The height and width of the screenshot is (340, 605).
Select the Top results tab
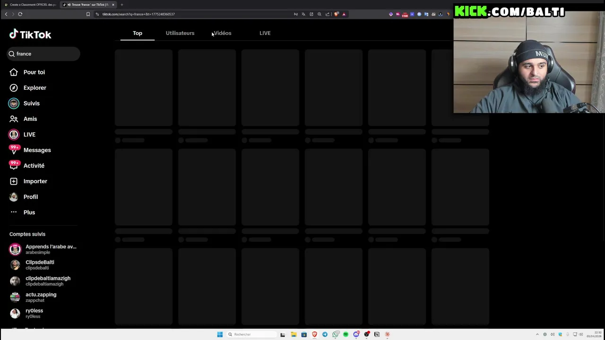(x=138, y=33)
